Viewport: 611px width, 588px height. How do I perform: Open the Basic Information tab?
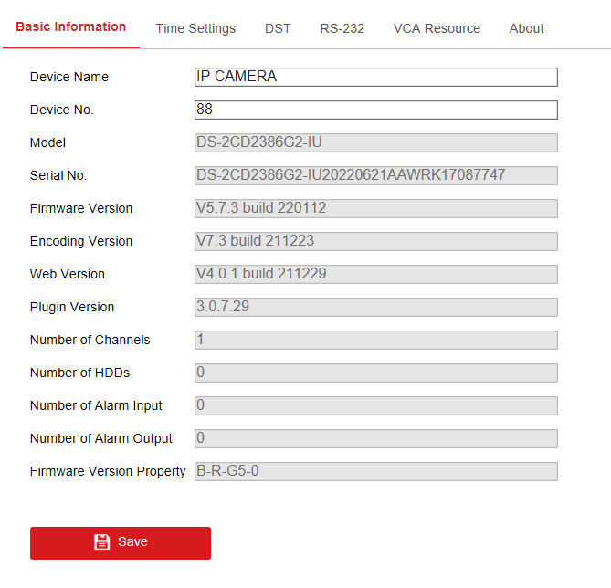click(x=71, y=27)
